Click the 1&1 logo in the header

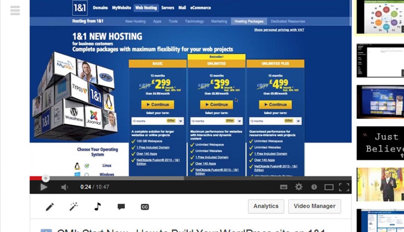click(80, 8)
